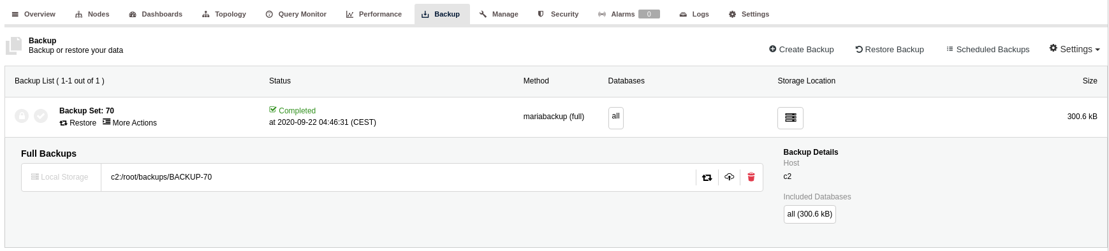Click the Backup Set: 70 title
1109x251 pixels.
pos(87,111)
